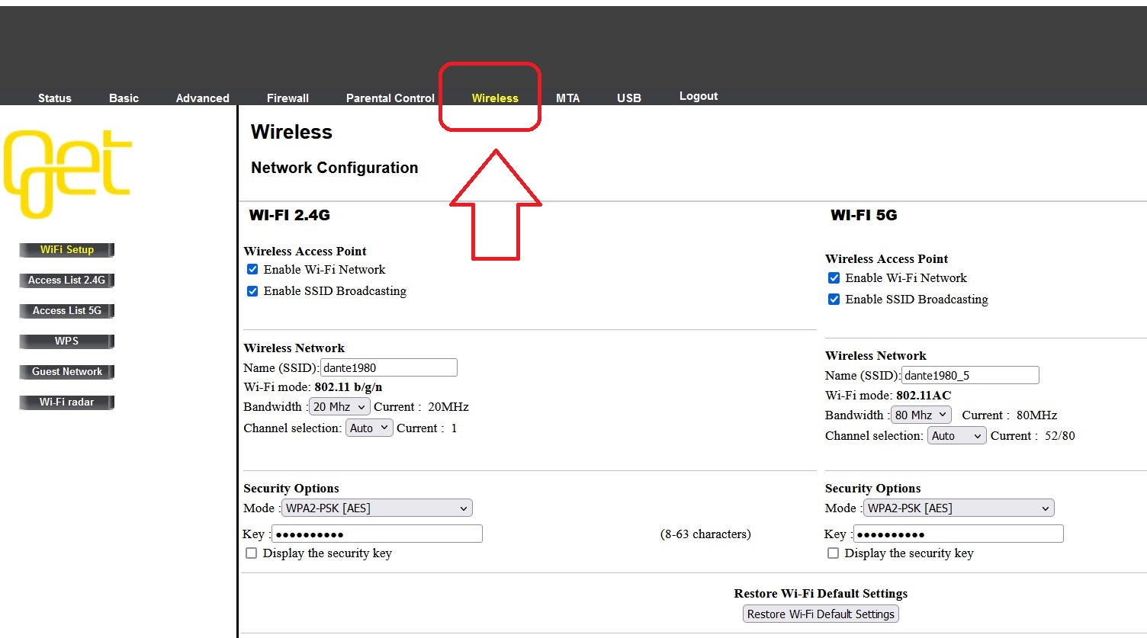Click the 5G security Key field
The image size is (1147, 638).
958,534
